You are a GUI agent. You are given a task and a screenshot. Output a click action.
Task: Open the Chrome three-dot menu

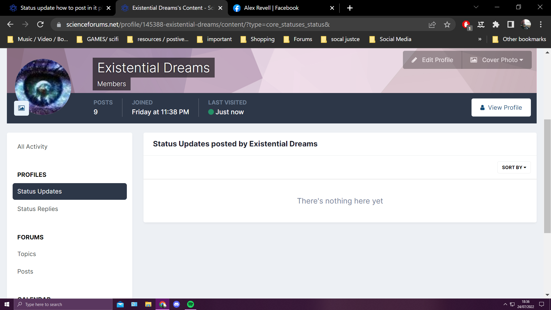(x=541, y=25)
